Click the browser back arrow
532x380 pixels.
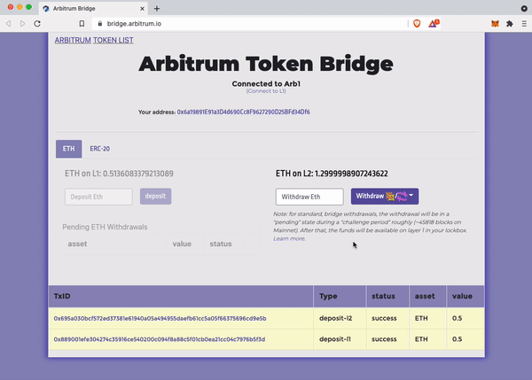coord(9,24)
